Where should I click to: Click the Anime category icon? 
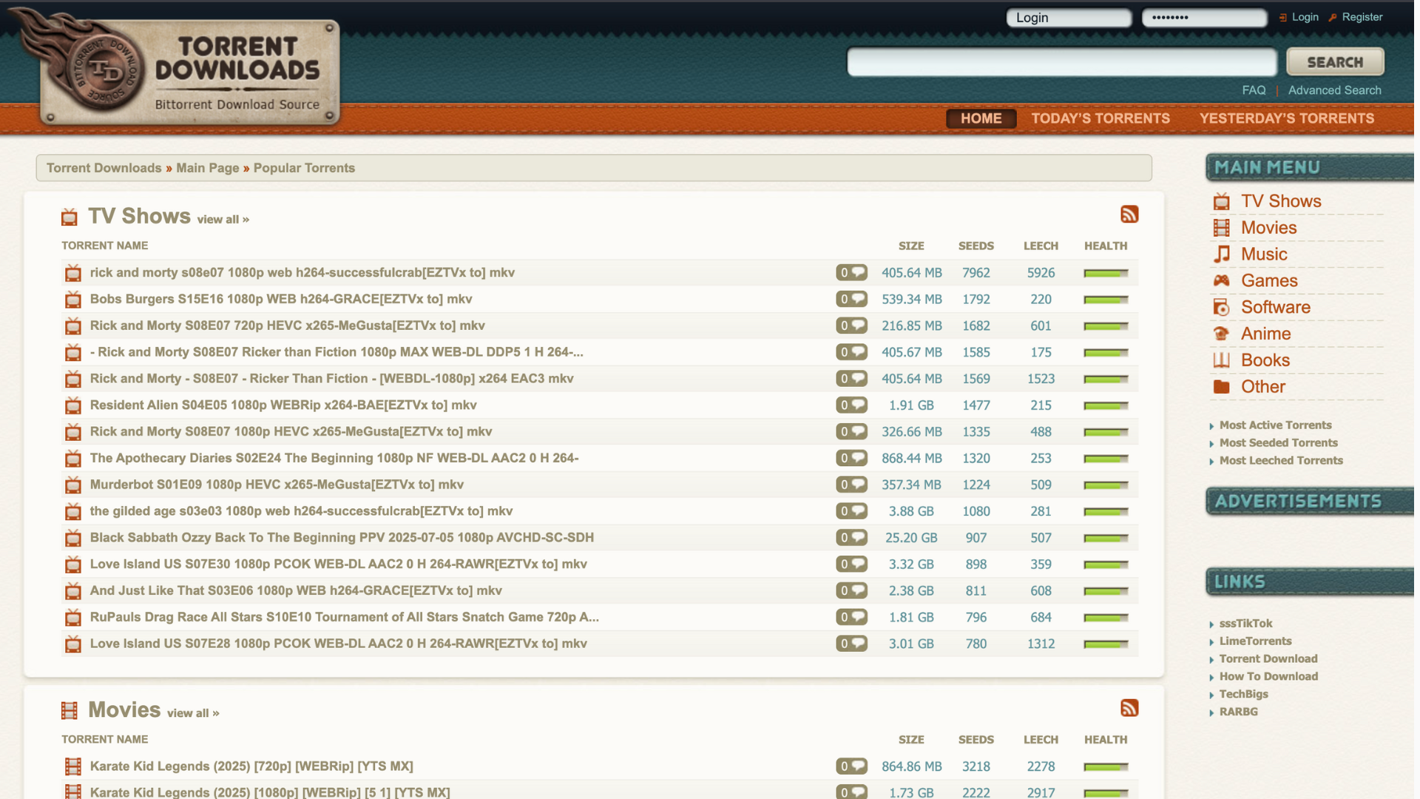point(1220,334)
